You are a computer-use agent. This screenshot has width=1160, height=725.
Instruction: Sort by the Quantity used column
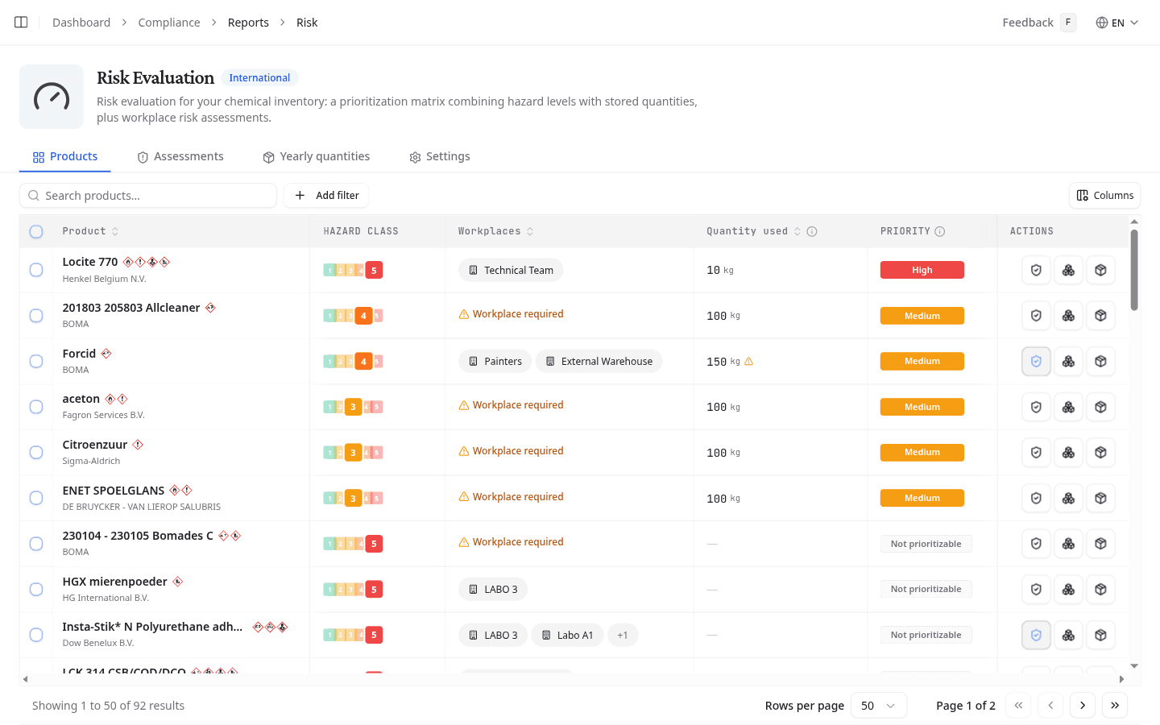pos(753,232)
